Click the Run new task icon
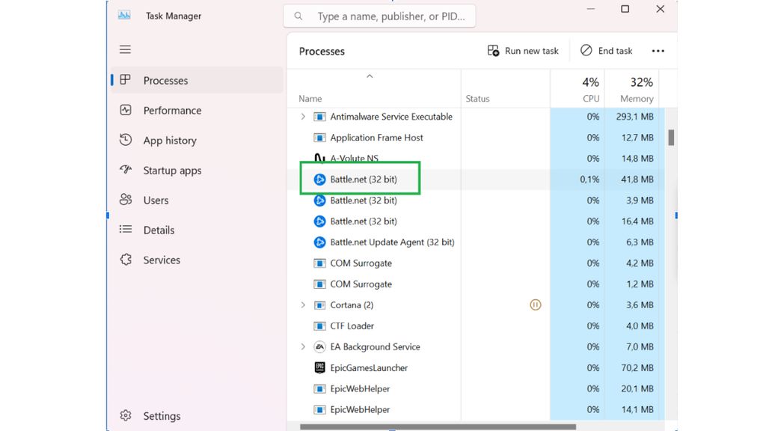The width and height of the screenshot is (766, 431). click(493, 50)
